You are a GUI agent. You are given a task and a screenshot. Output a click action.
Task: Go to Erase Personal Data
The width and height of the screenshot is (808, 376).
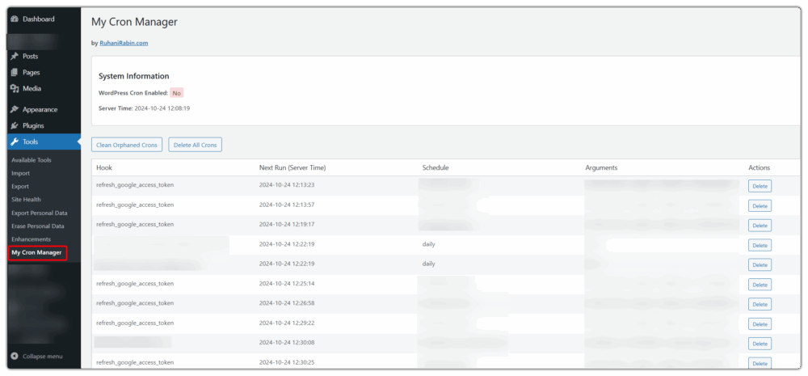pos(37,226)
